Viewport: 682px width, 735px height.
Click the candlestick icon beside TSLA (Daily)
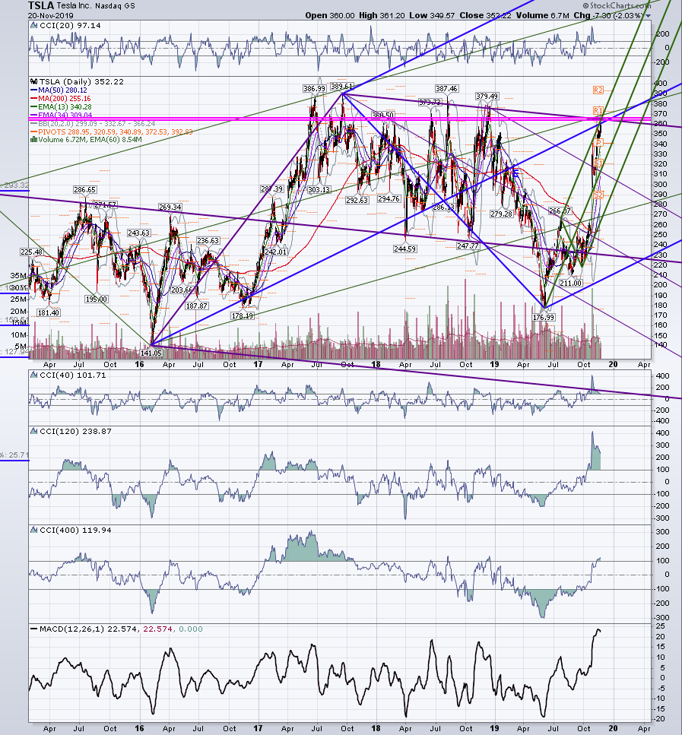(33, 81)
